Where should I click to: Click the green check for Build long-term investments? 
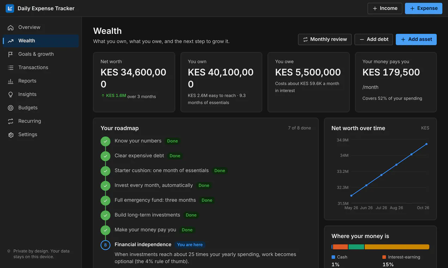[x=105, y=215]
